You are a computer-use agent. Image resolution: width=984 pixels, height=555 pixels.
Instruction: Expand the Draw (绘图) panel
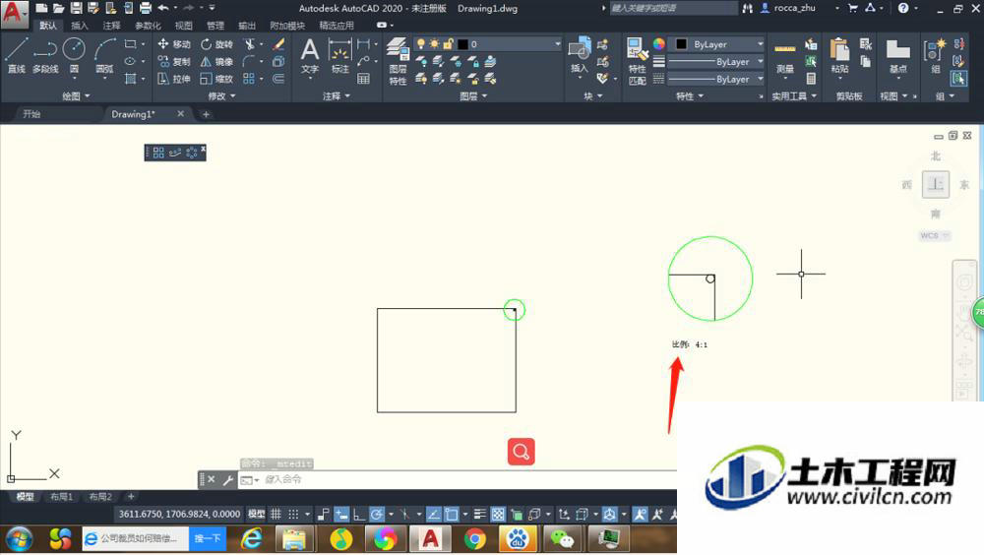[x=77, y=96]
